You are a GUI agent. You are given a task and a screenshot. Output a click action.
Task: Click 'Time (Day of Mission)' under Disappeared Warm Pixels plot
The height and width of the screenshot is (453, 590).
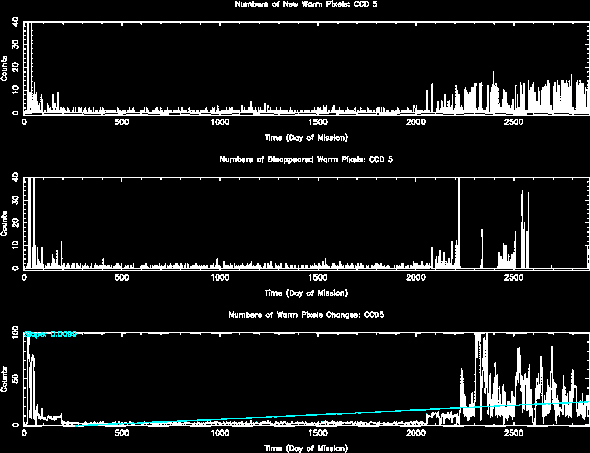[306, 293]
